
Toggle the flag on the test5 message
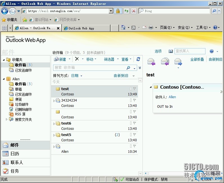tap(134, 135)
